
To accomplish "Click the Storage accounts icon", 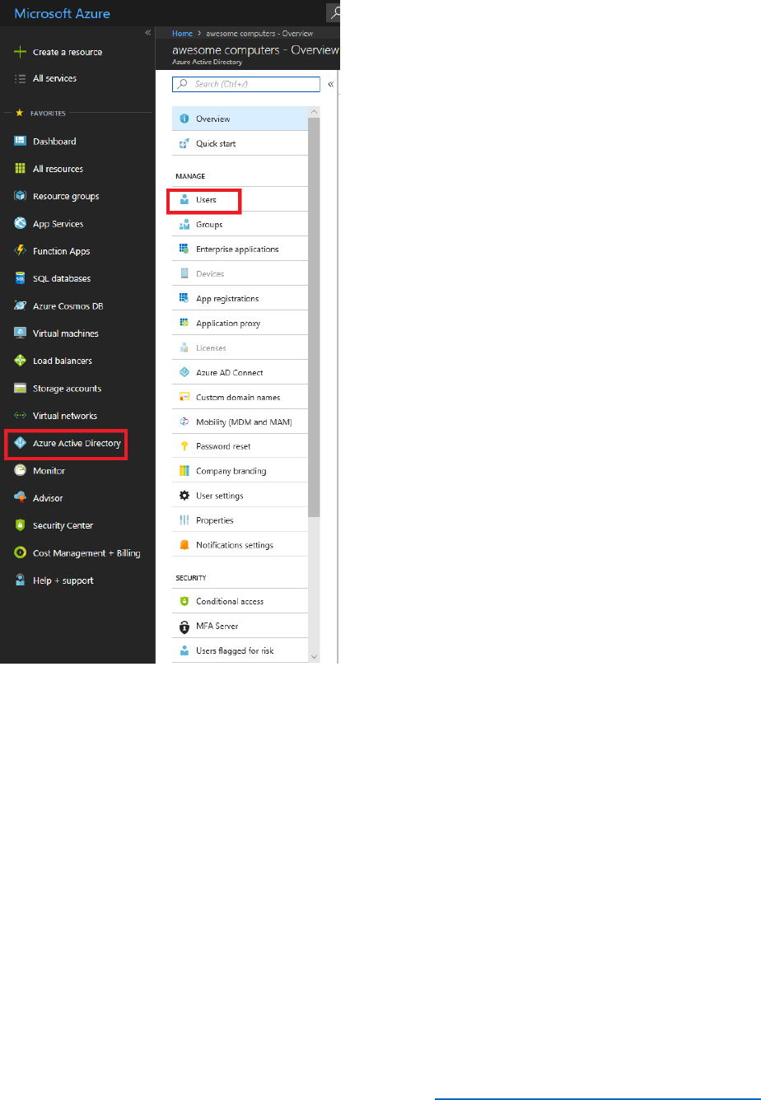I will click(x=20, y=388).
